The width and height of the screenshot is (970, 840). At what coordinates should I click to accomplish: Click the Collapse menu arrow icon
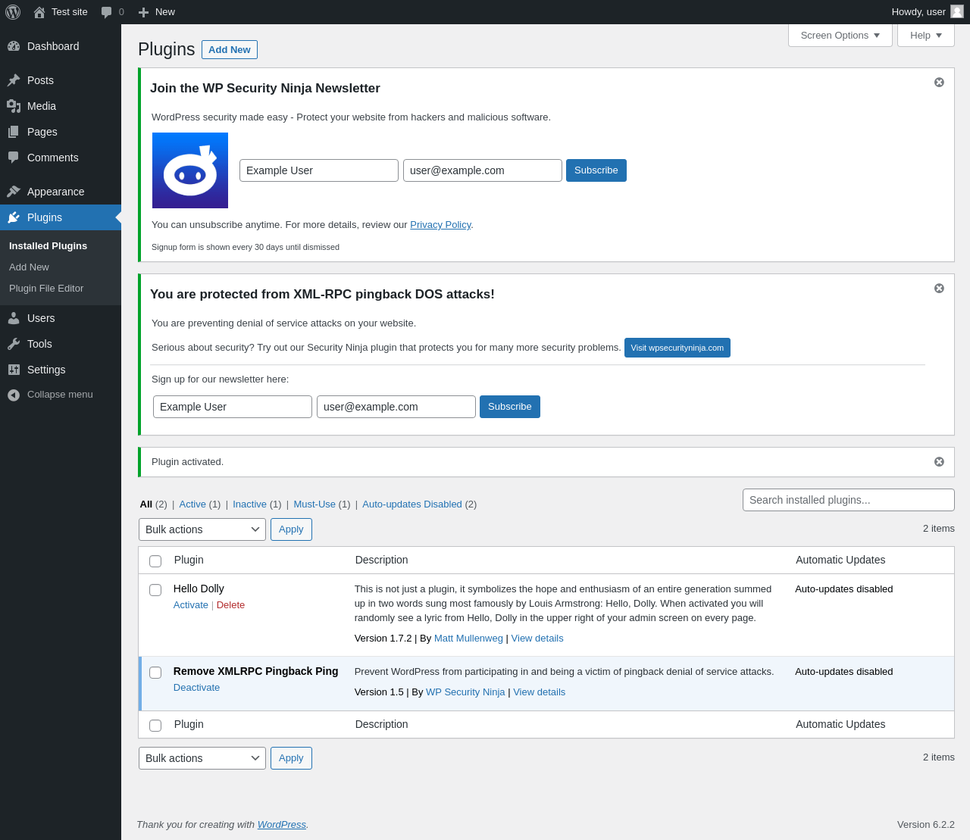click(14, 395)
